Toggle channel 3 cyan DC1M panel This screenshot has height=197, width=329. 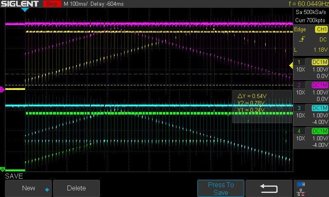click(311, 115)
